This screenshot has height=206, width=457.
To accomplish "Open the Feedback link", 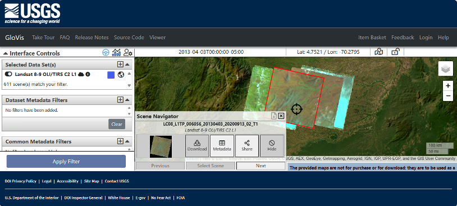I will (x=403, y=37).
